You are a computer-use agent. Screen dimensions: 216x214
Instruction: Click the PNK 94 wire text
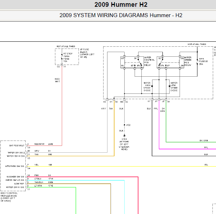point(42,175)
